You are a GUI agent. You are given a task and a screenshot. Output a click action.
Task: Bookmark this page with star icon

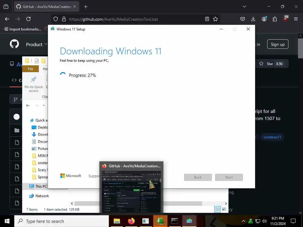[x=215, y=19]
